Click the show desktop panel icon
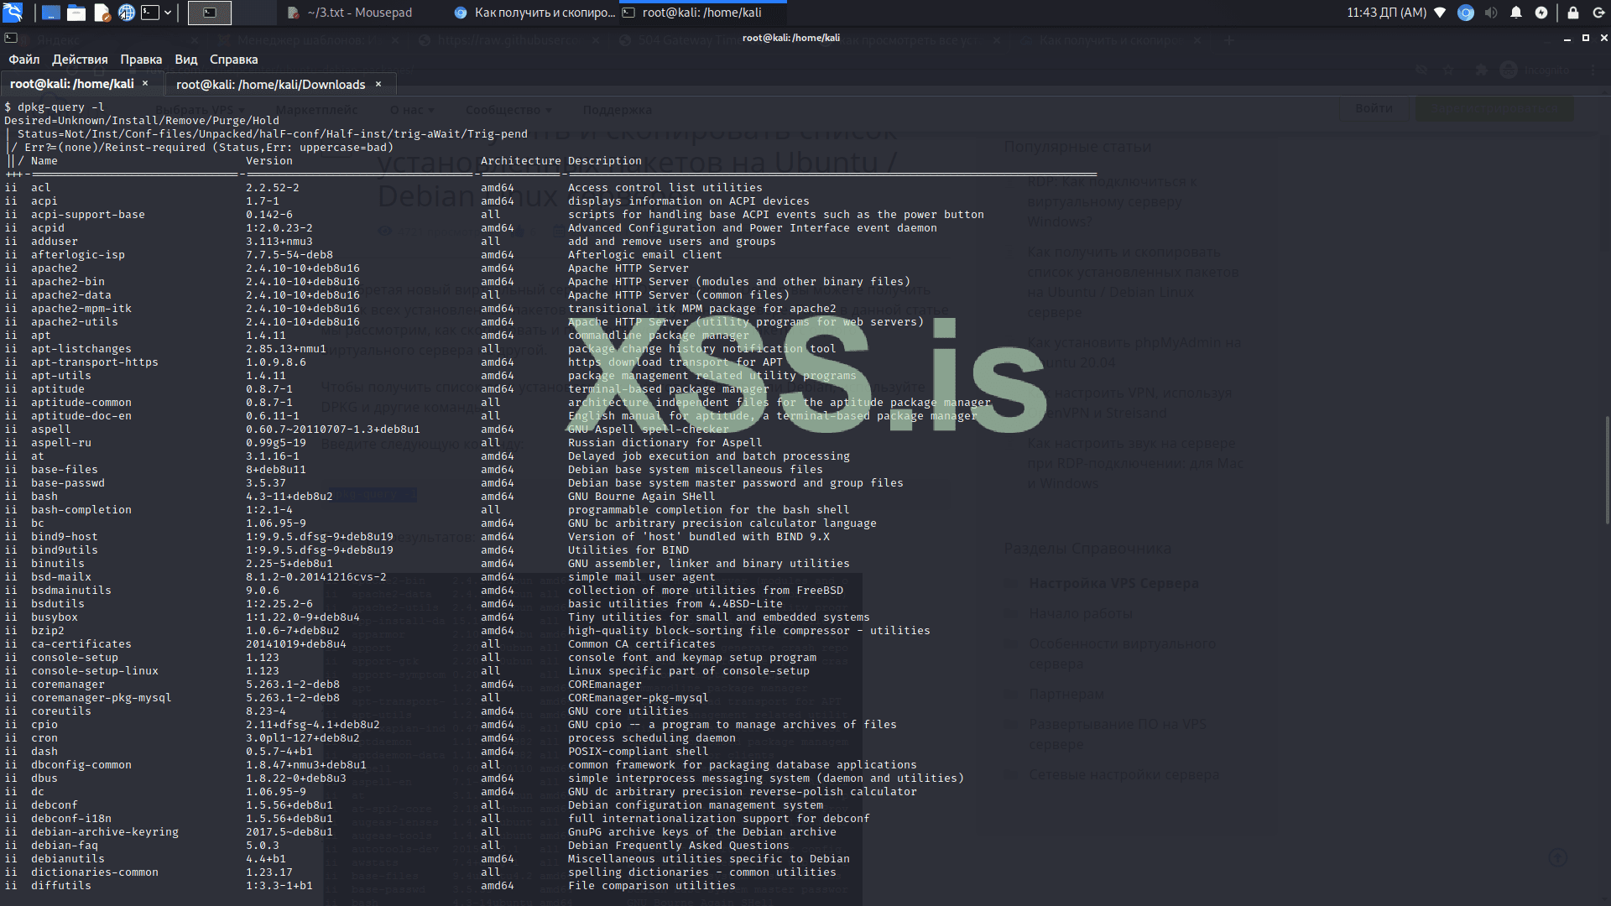The image size is (1611, 906). (x=50, y=13)
